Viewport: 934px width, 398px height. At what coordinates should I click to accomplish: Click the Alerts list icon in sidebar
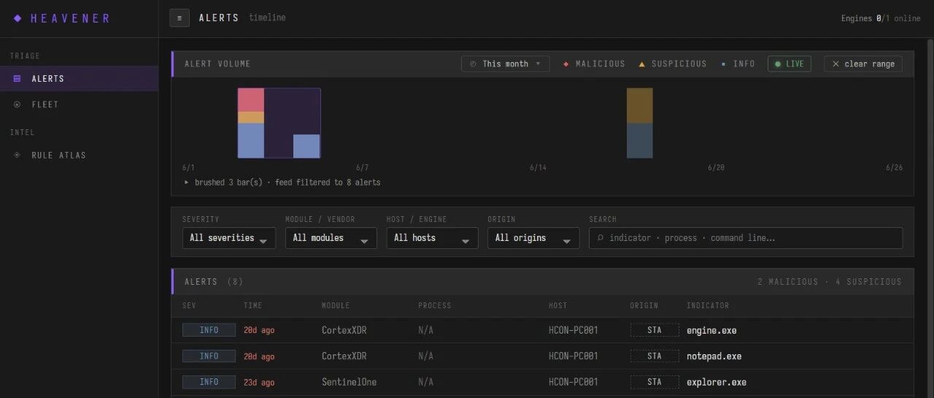[18, 78]
